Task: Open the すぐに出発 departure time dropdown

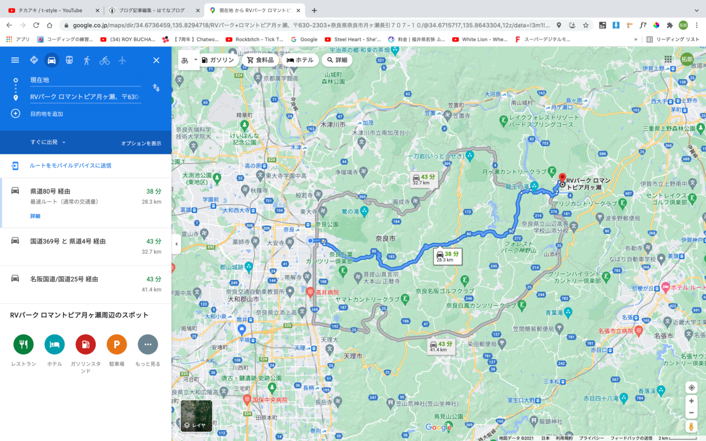Action: point(48,142)
